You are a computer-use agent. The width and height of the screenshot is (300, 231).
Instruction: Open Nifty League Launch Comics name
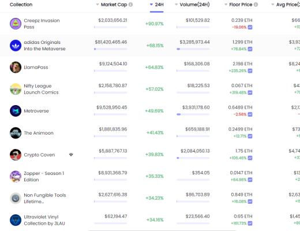click(41, 89)
